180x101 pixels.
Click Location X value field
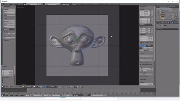[145, 11]
